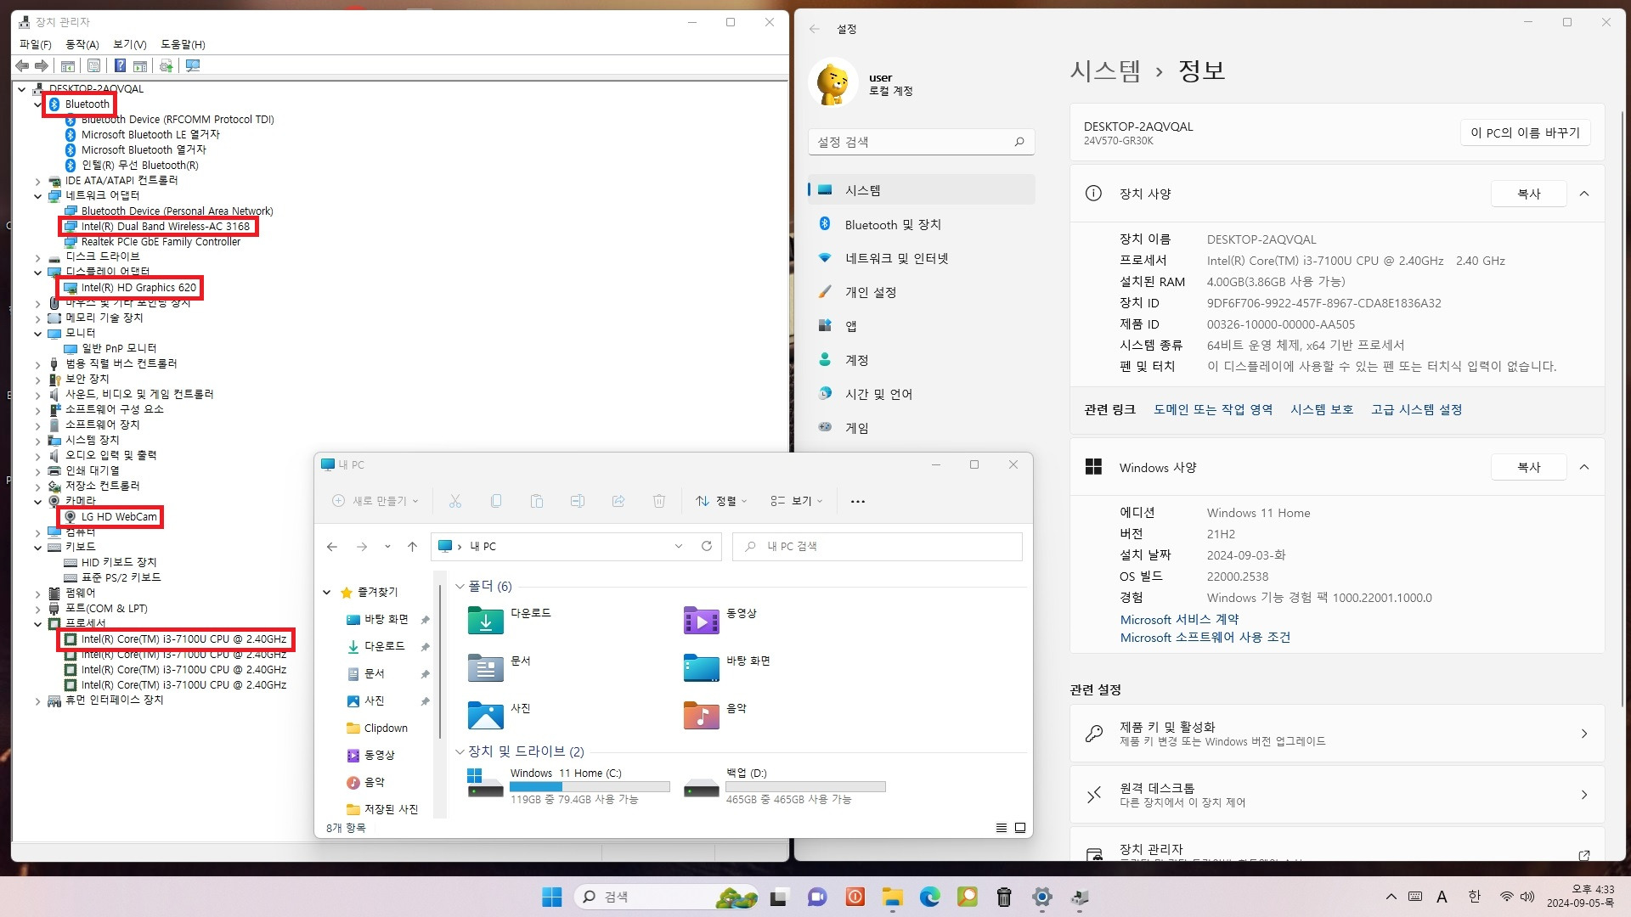Open 시스템 보호 link
This screenshot has height=917, width=1631.
[x=1322, y=409]
